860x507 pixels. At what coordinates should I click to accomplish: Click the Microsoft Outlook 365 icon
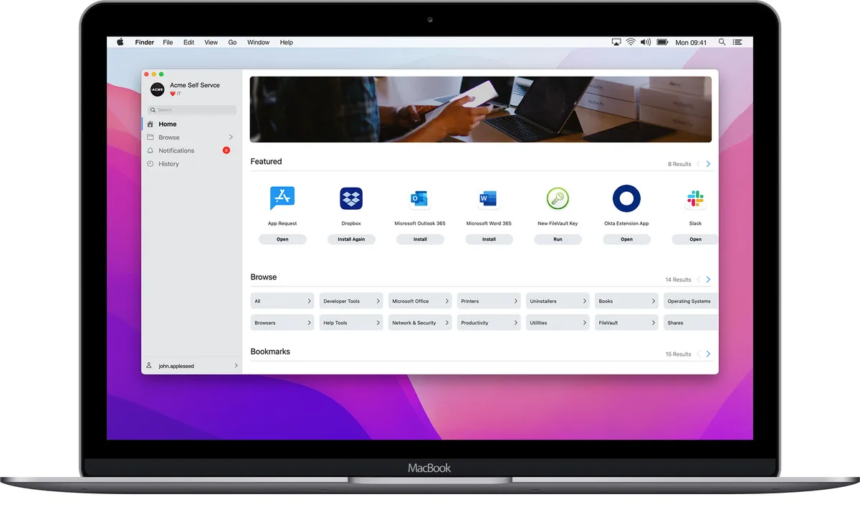pos(420,198)
